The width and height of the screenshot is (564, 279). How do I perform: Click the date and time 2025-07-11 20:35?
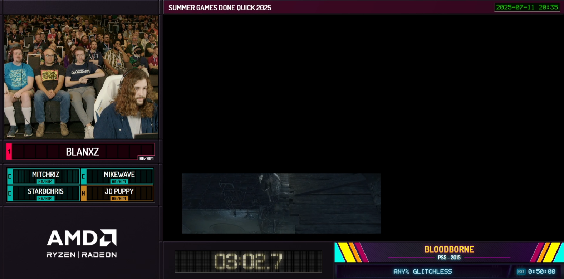pyautogui.click(x=527, y=7)
